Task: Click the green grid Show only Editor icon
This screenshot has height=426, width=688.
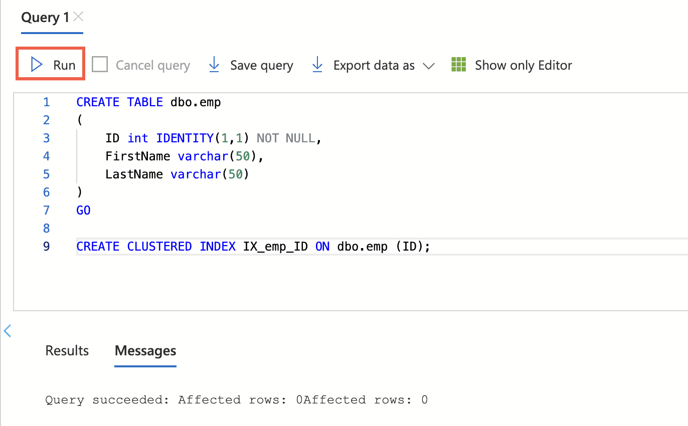Action: [x=459, y=65]
